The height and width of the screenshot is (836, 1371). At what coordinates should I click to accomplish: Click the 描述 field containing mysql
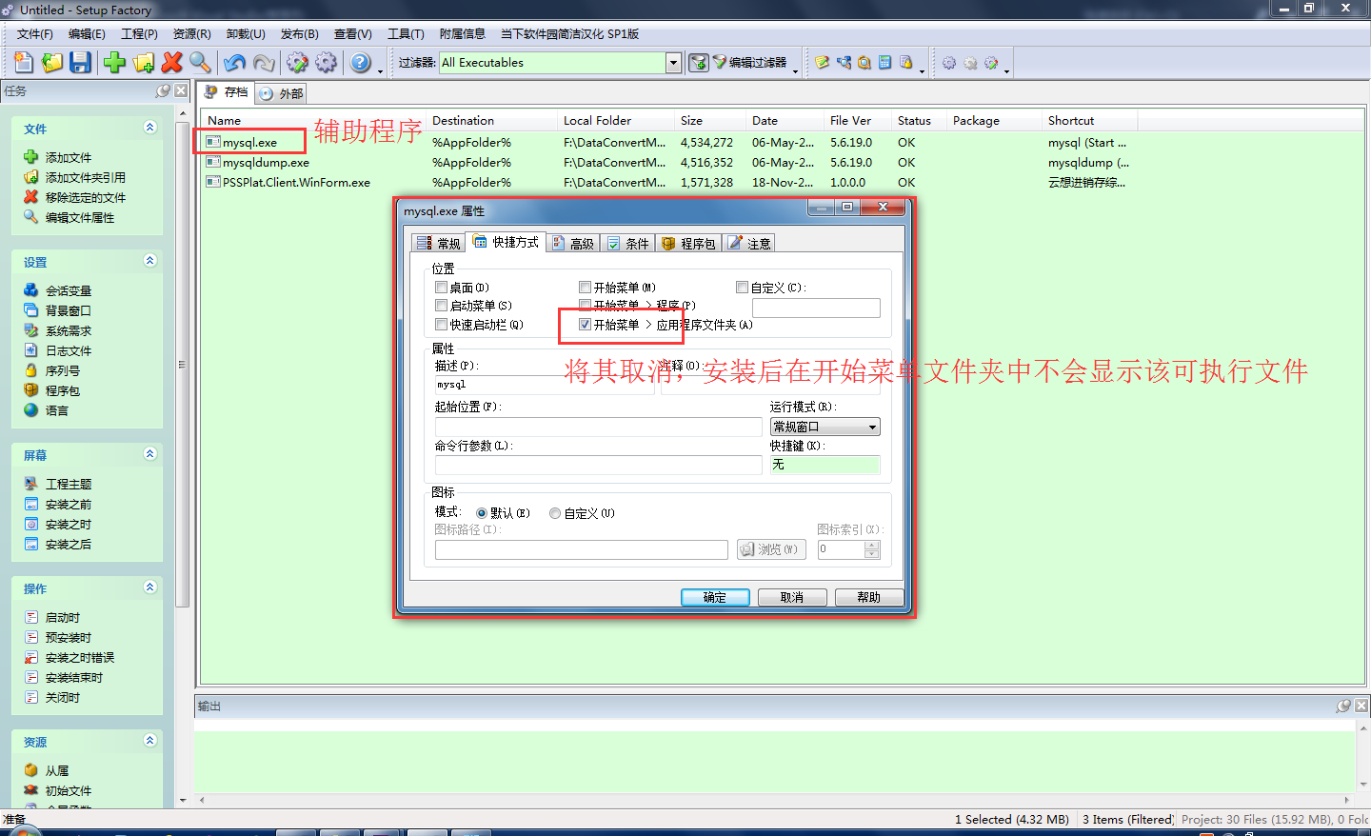click(545, 385)
